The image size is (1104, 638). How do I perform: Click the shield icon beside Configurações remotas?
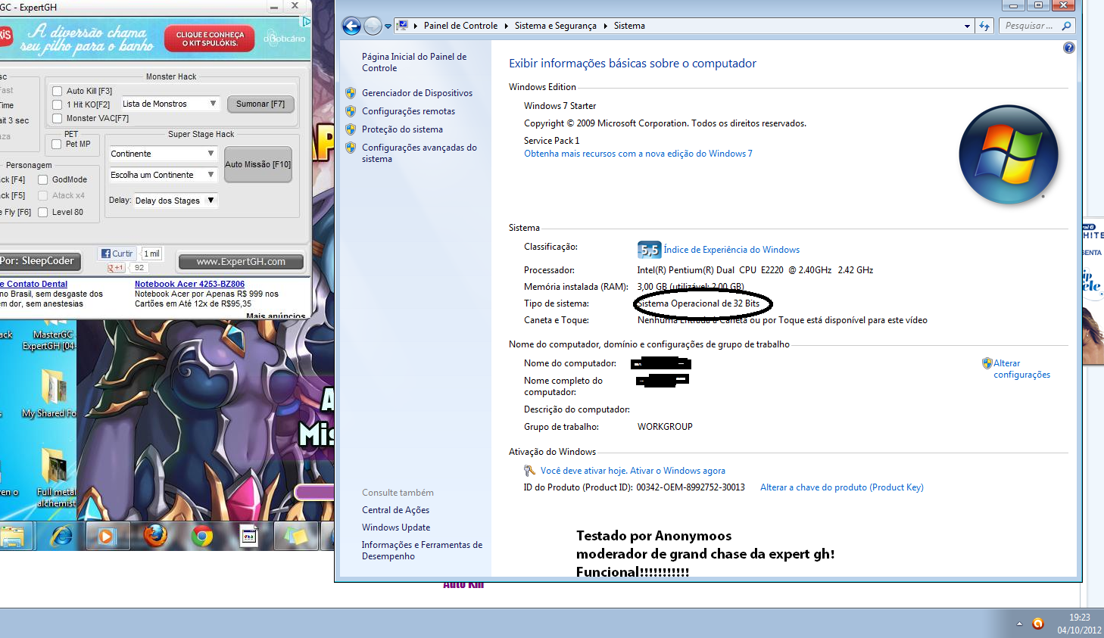[x=351, y=111]
